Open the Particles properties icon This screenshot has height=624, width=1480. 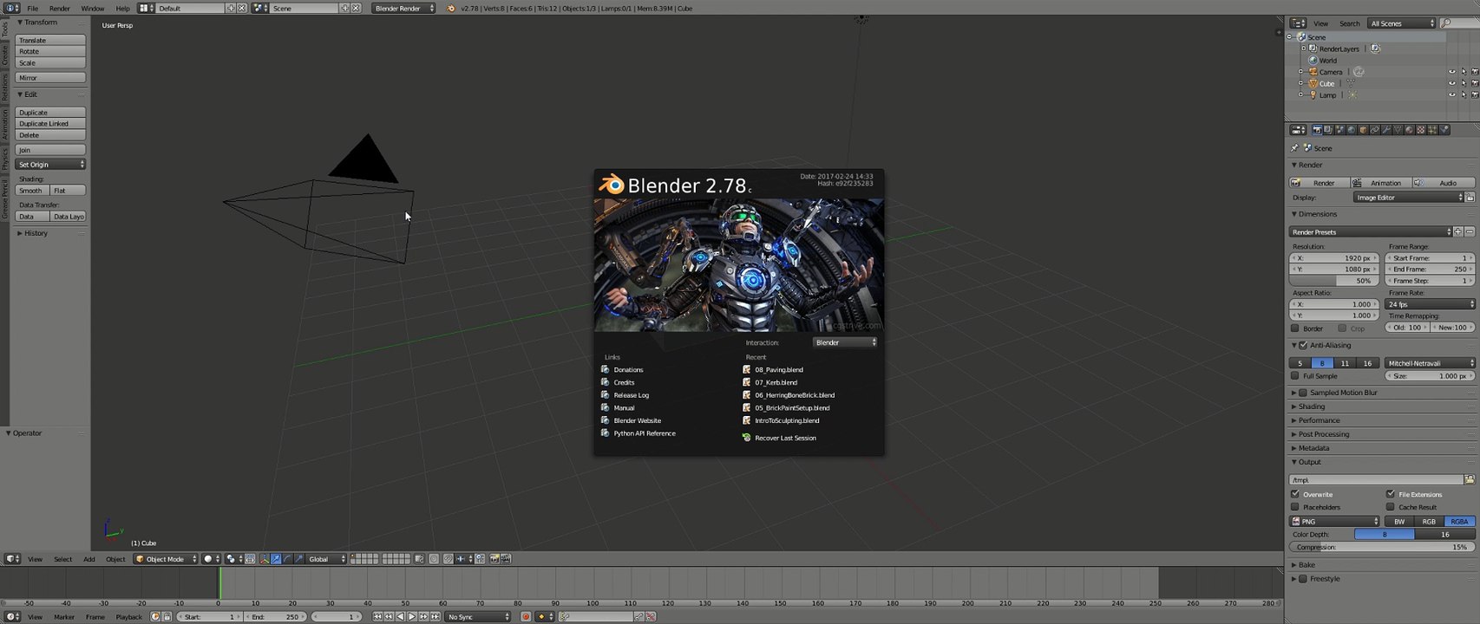coord(1432,130)
